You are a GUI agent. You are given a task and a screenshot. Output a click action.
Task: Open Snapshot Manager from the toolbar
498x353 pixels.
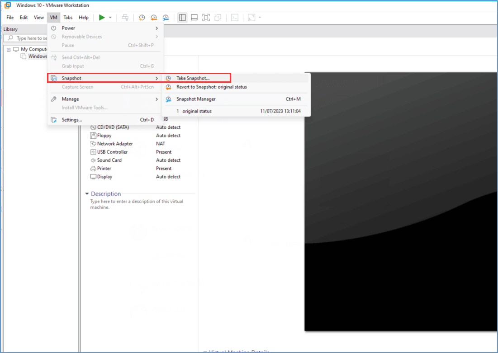[166, 17]
